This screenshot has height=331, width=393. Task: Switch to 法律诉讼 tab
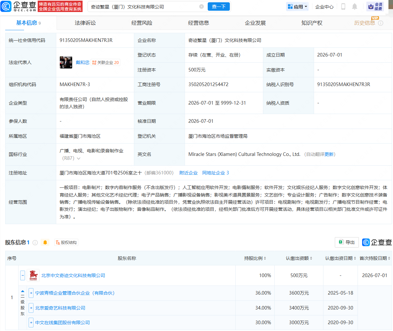(x=85, y=23)
